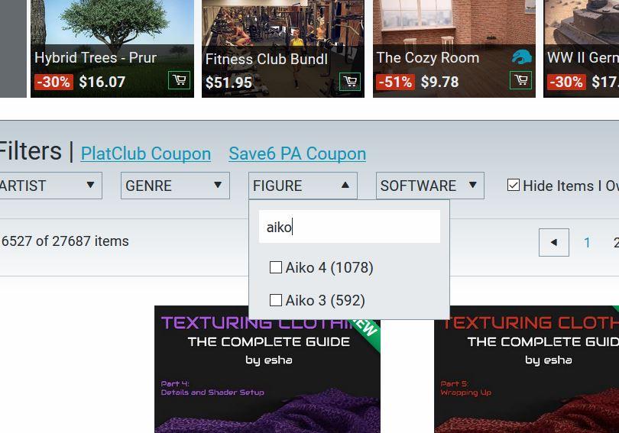Expand the ARTIST filter dropdown
The width and height of the screenshot is (619, 433).
click(x=50, y=186)
